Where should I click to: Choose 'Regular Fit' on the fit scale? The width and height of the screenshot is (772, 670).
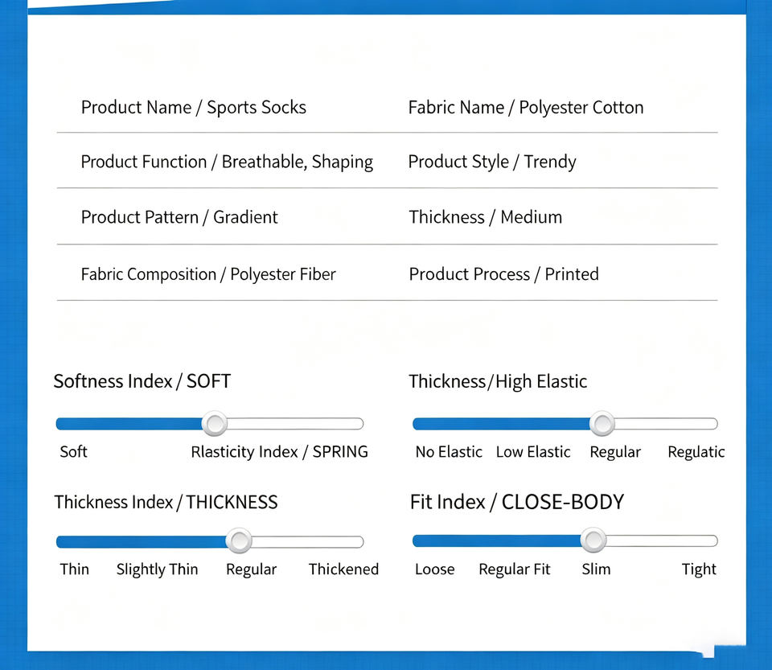515,569
